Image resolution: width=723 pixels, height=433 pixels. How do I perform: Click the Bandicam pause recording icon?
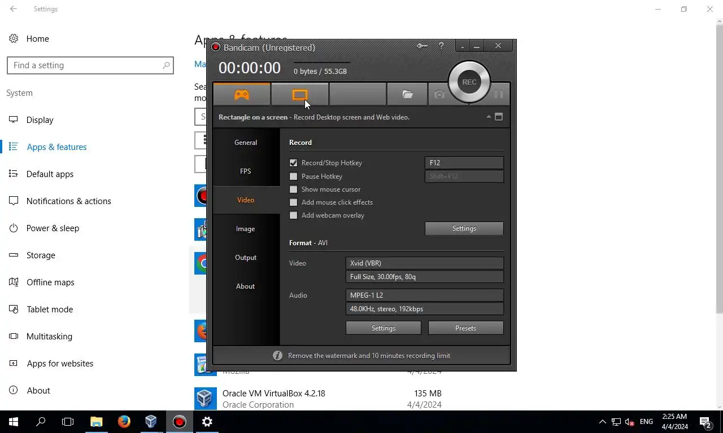[498, 95]
